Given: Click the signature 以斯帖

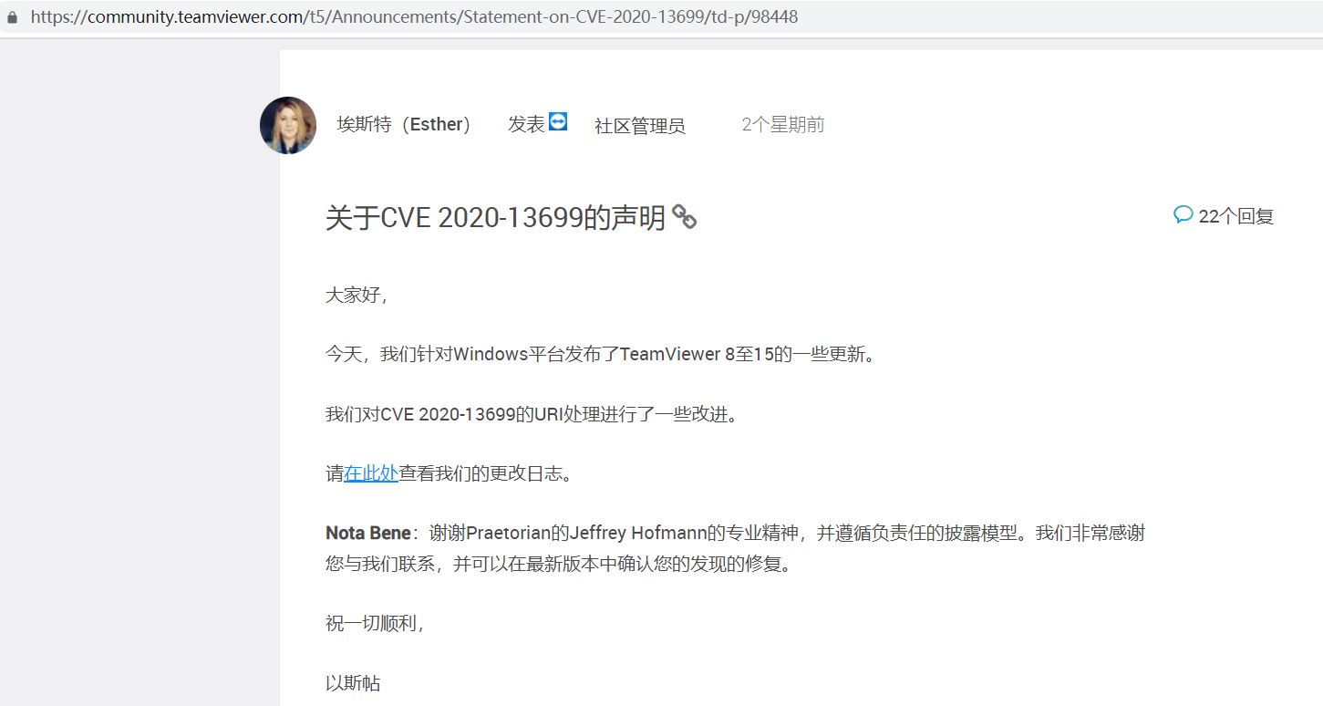Looking at the screenshot, I should pyautogui.click(x=353, y=682).
